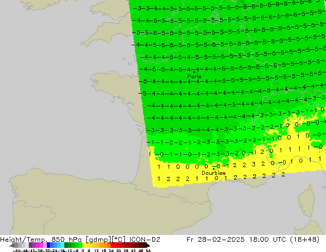The width and height of the screenshot is (326, 252).
Task: Click the '(18+48)' forecast offset text
Action: pyautogui.click(x=305, y=240)
